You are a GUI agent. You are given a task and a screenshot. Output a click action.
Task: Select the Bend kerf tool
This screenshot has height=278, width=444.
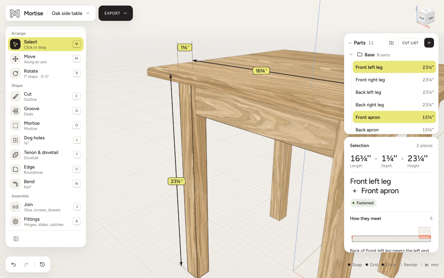click(x=46, y=184)
